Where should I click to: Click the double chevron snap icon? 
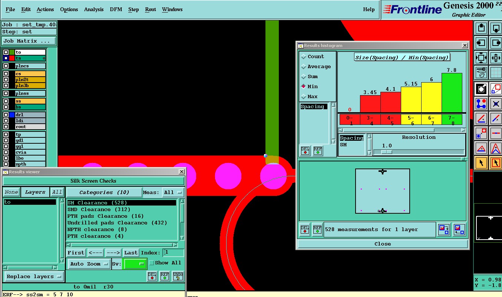(x=496, y=148)
